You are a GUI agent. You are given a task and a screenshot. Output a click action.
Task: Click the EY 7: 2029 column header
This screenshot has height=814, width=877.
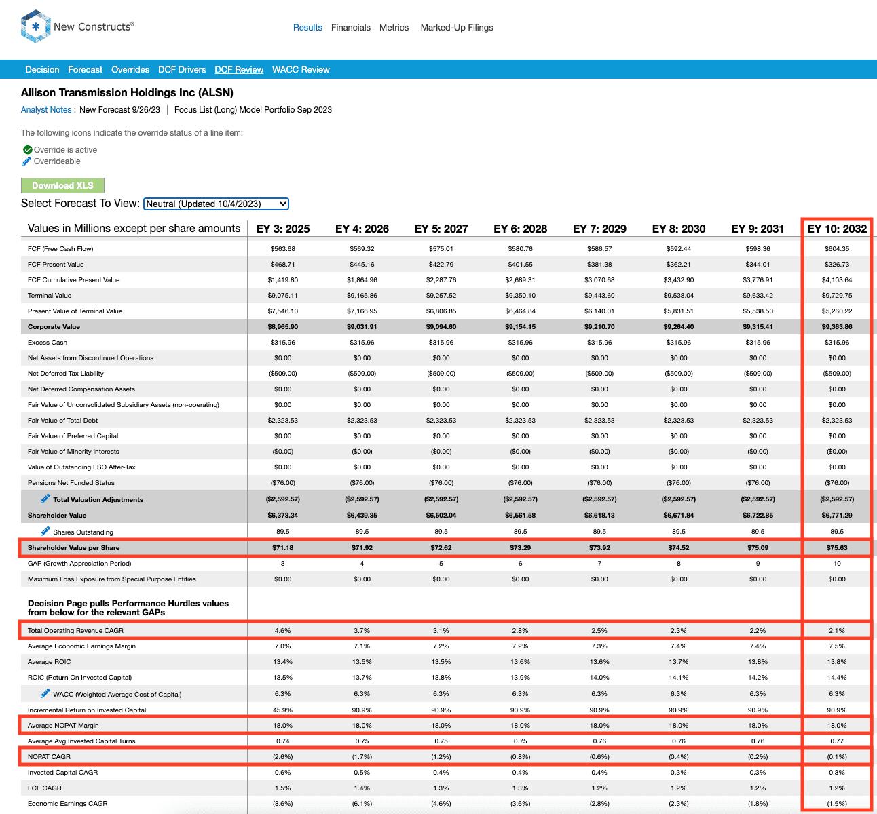[x=600, y=229]
